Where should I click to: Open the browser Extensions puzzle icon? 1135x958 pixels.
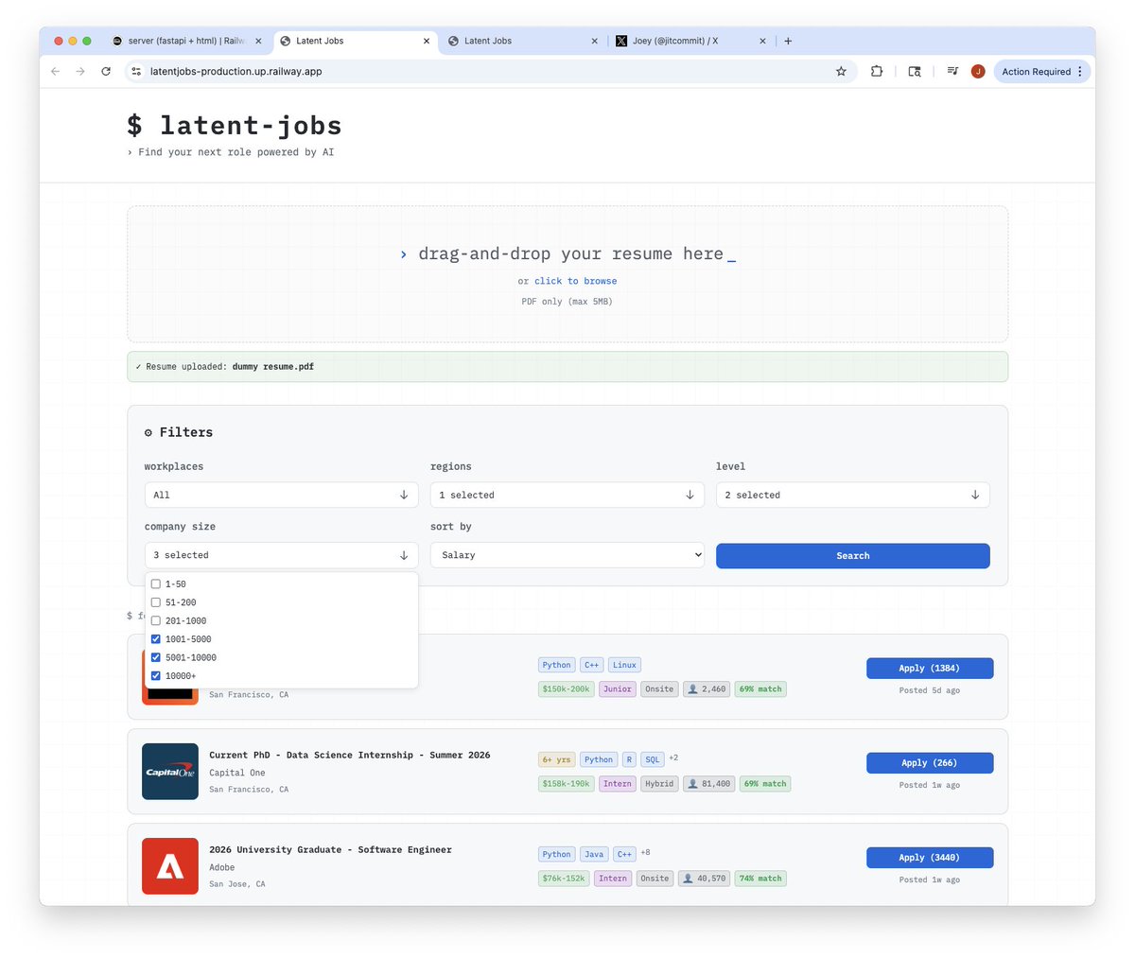point(877,71)
